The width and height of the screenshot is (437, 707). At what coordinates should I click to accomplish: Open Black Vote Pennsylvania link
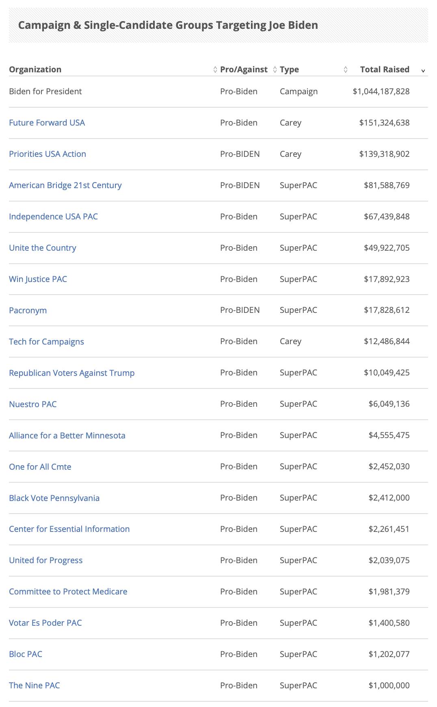point(54,498)
